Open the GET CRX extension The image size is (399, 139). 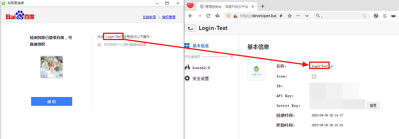385,16
